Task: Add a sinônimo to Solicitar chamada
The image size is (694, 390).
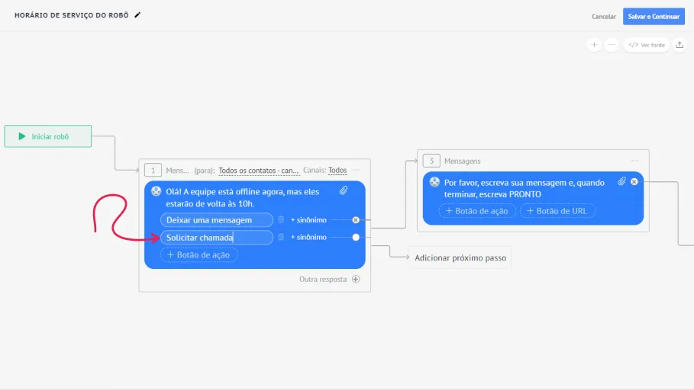Action: [308, 237]
